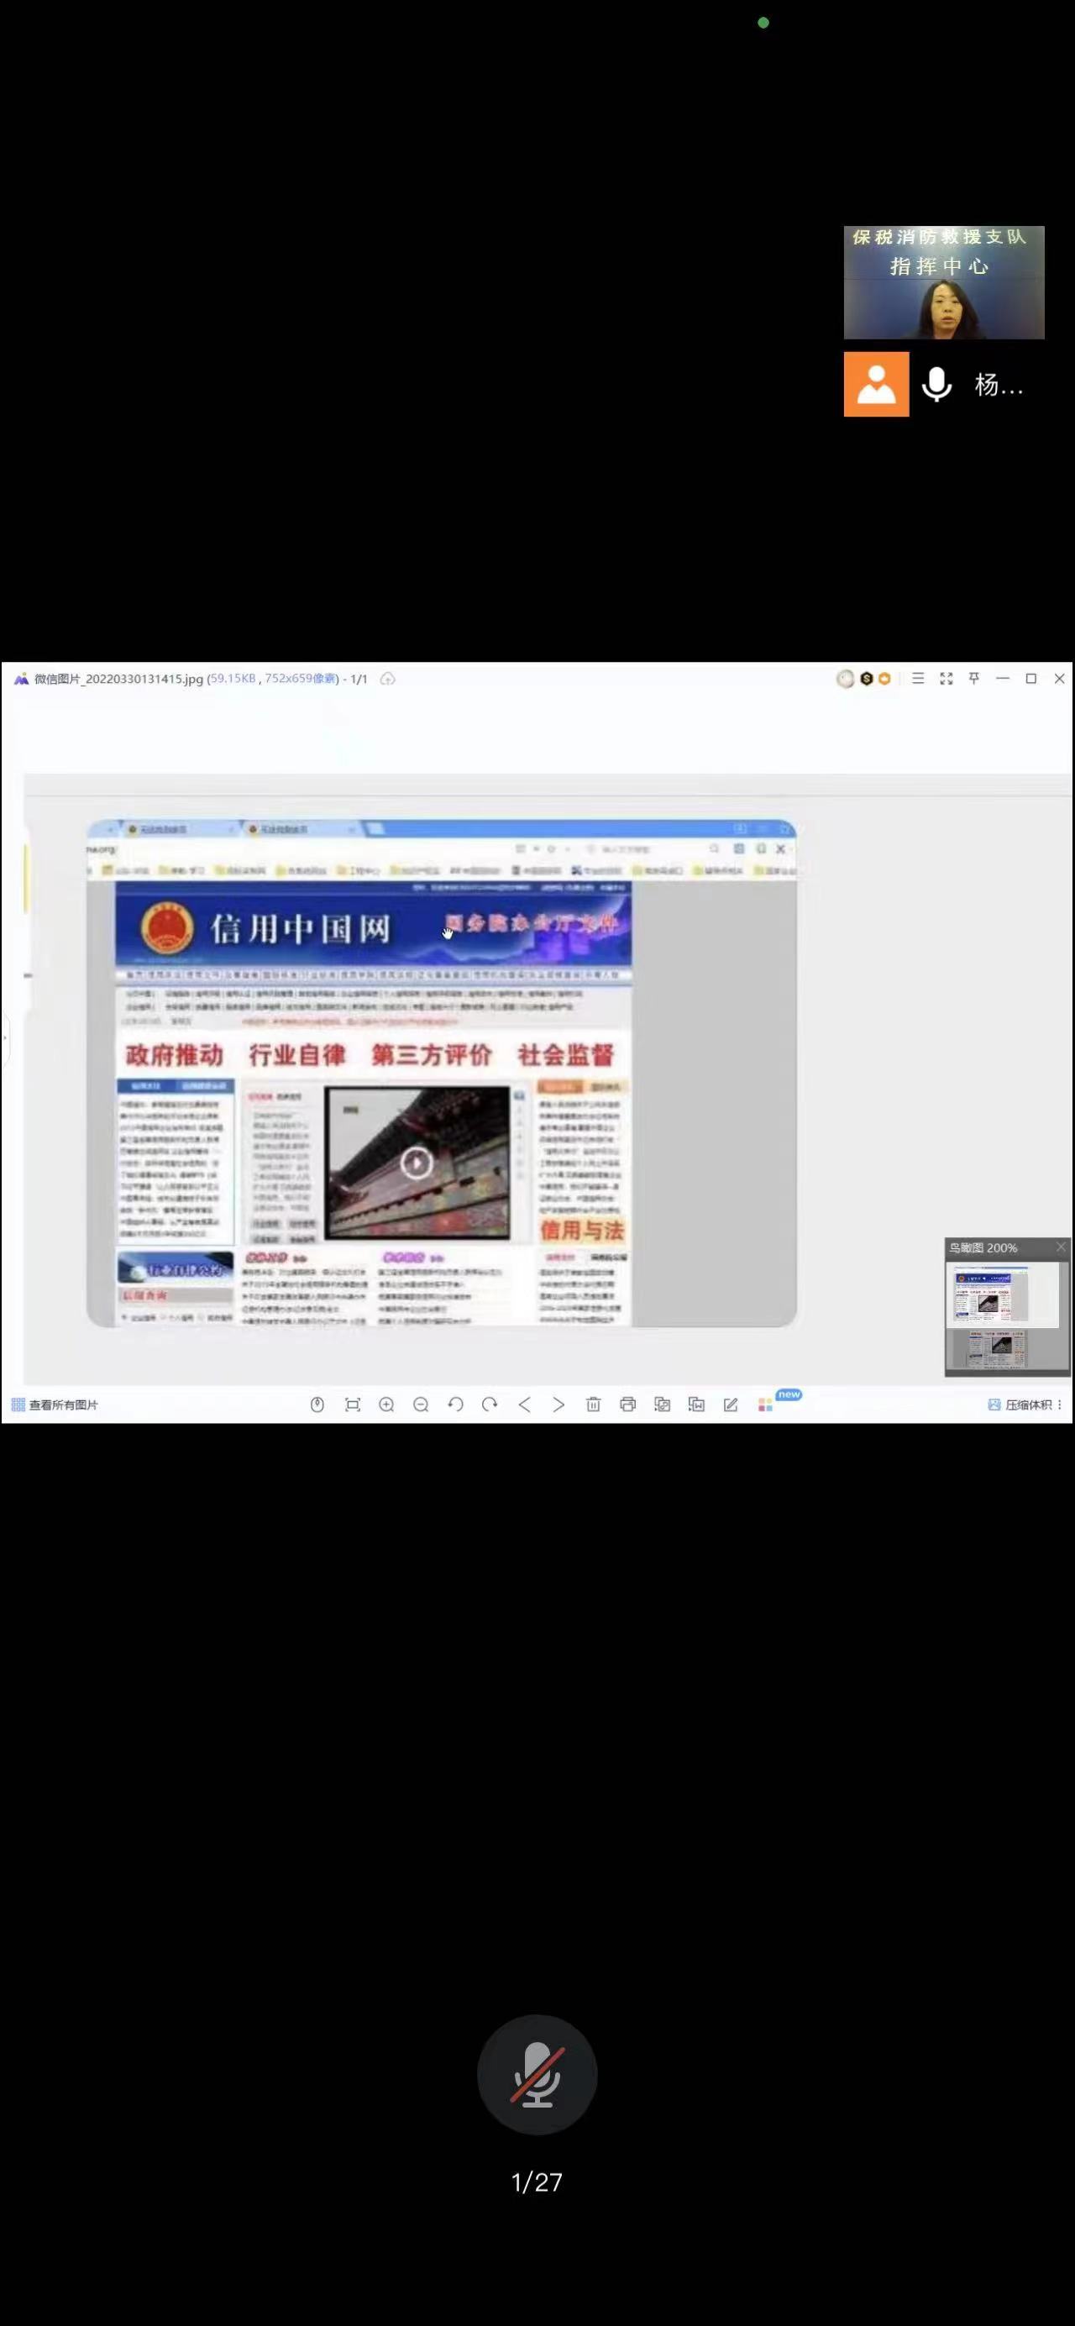Fit image to window with actual-size icon
The image size is (1075, 2326).
352,1405
